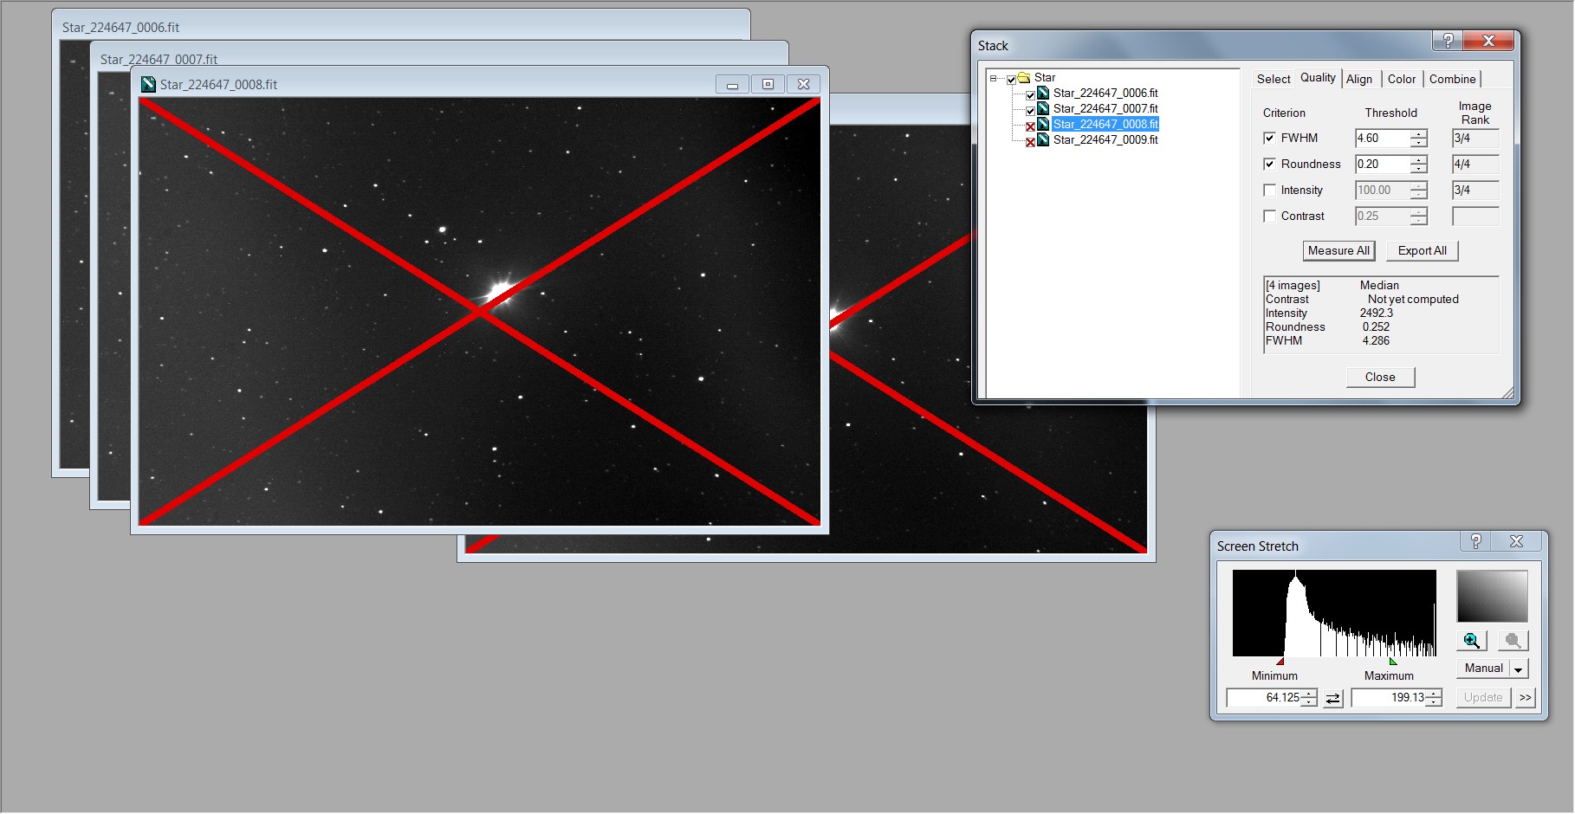Increase the FWHM threshold with up arrow
This screenshot has width=1575, height=814.
(1418, 133)
